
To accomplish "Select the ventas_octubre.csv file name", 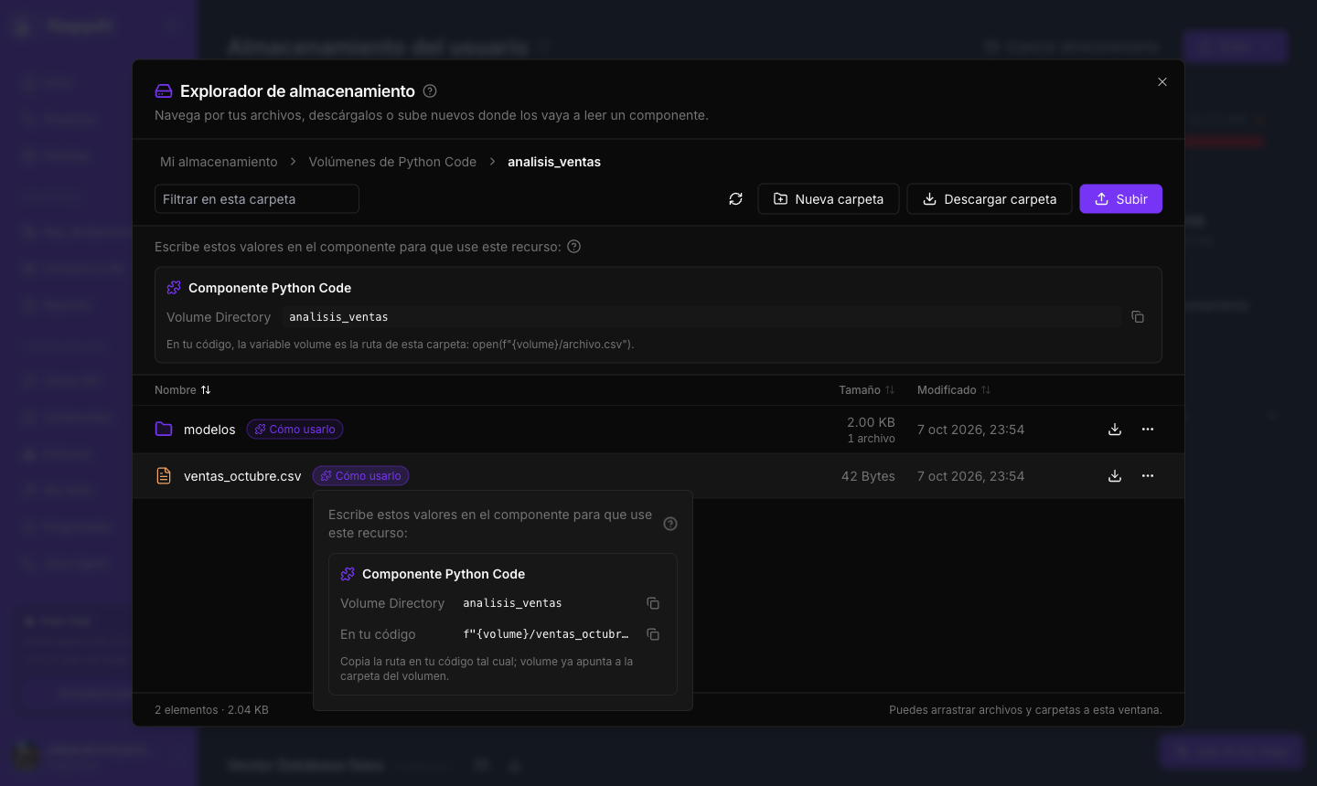I will click(242, 476).
